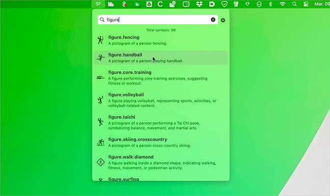The width and height of the screenshot is (330, 196).
Task: Open settings with the gear icon
Action: click(x=223, y=20)
